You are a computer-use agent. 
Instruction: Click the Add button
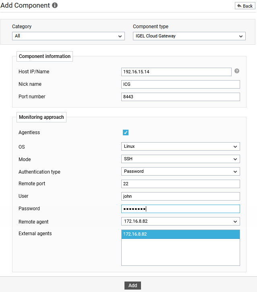(133, 285)
